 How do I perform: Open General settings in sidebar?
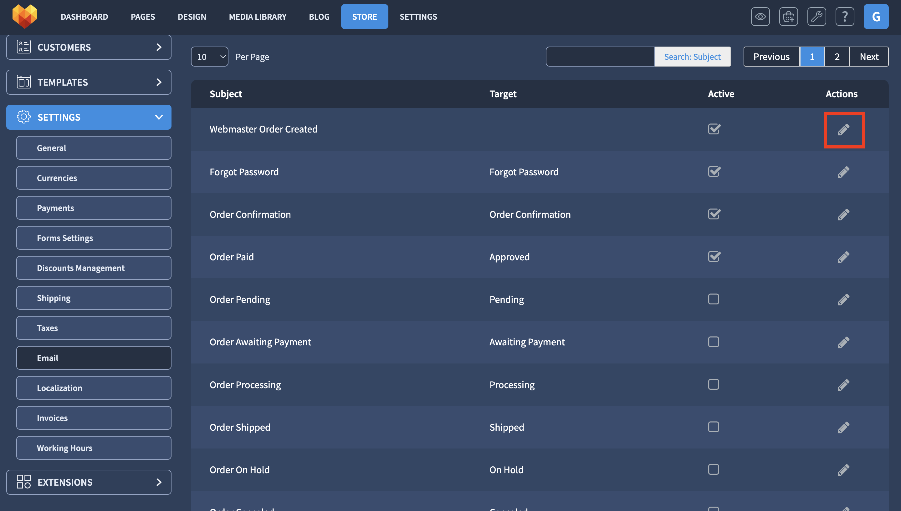(x=94, y=148)
